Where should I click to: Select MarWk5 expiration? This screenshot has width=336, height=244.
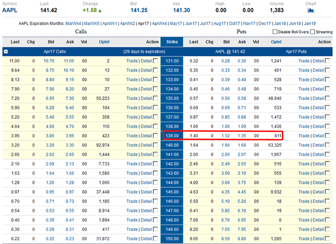[91, 24]
